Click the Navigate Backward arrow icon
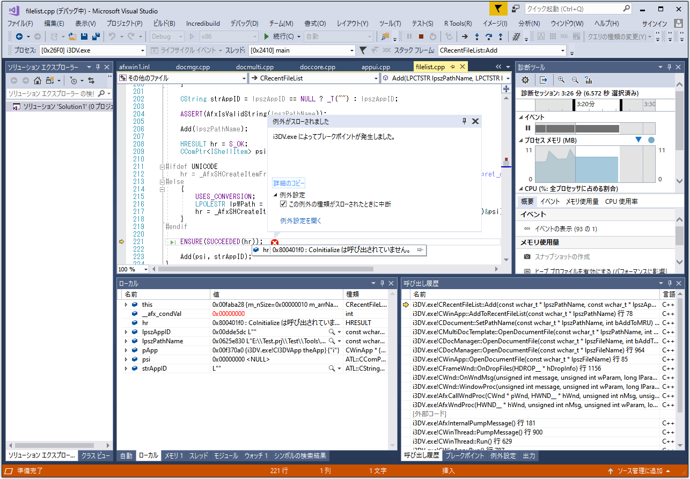The image size is (690, 479). (x=19, y=36)
